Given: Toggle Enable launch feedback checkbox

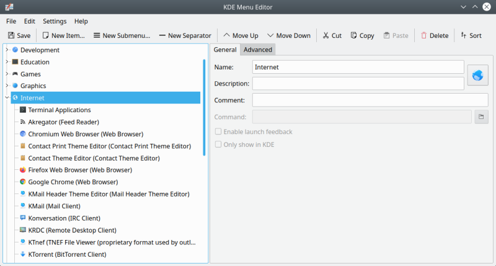Looking at the screenshot, I should (218, 131).
